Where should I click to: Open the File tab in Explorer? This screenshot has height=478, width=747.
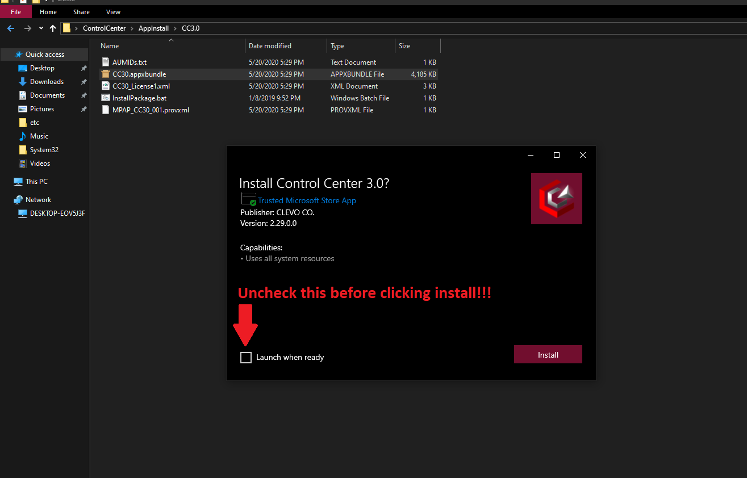[x=16, y=12]
